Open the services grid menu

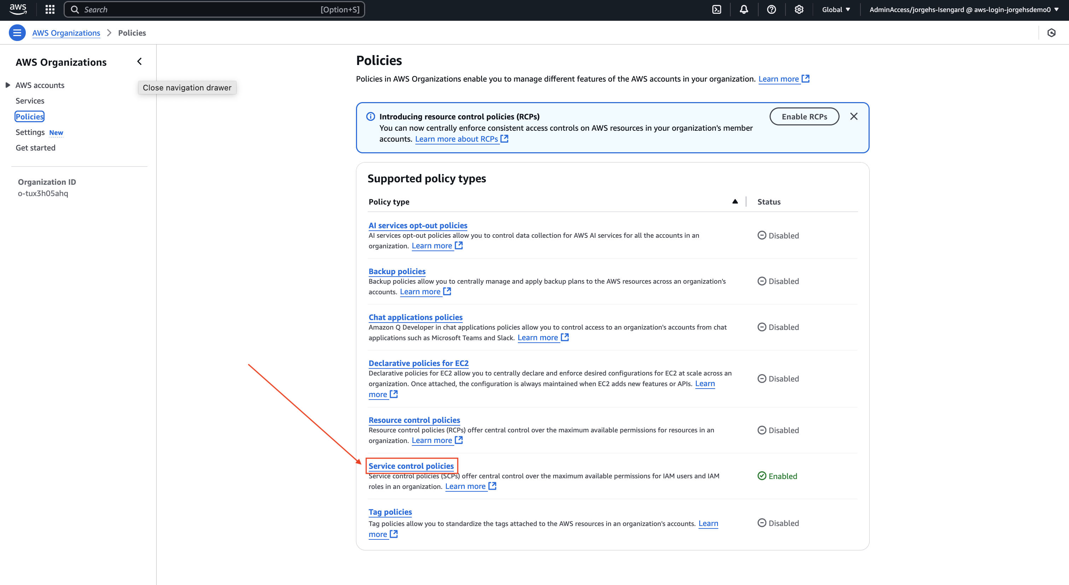(50, 10)
